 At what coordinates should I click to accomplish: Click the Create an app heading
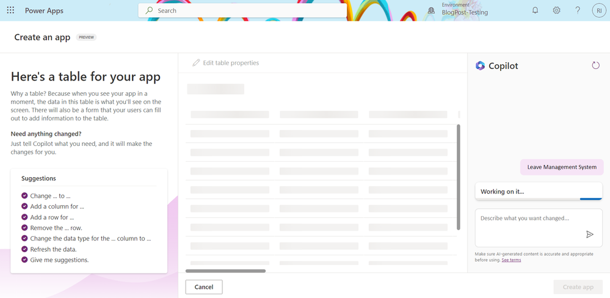click(42, 37)
